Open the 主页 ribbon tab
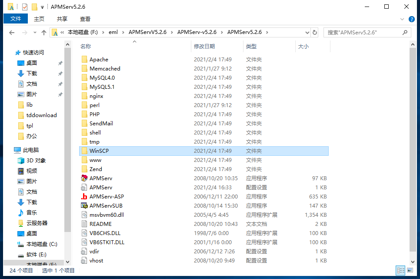 pos(39,19)
